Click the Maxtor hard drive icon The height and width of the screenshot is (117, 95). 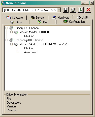pos(16,32)
